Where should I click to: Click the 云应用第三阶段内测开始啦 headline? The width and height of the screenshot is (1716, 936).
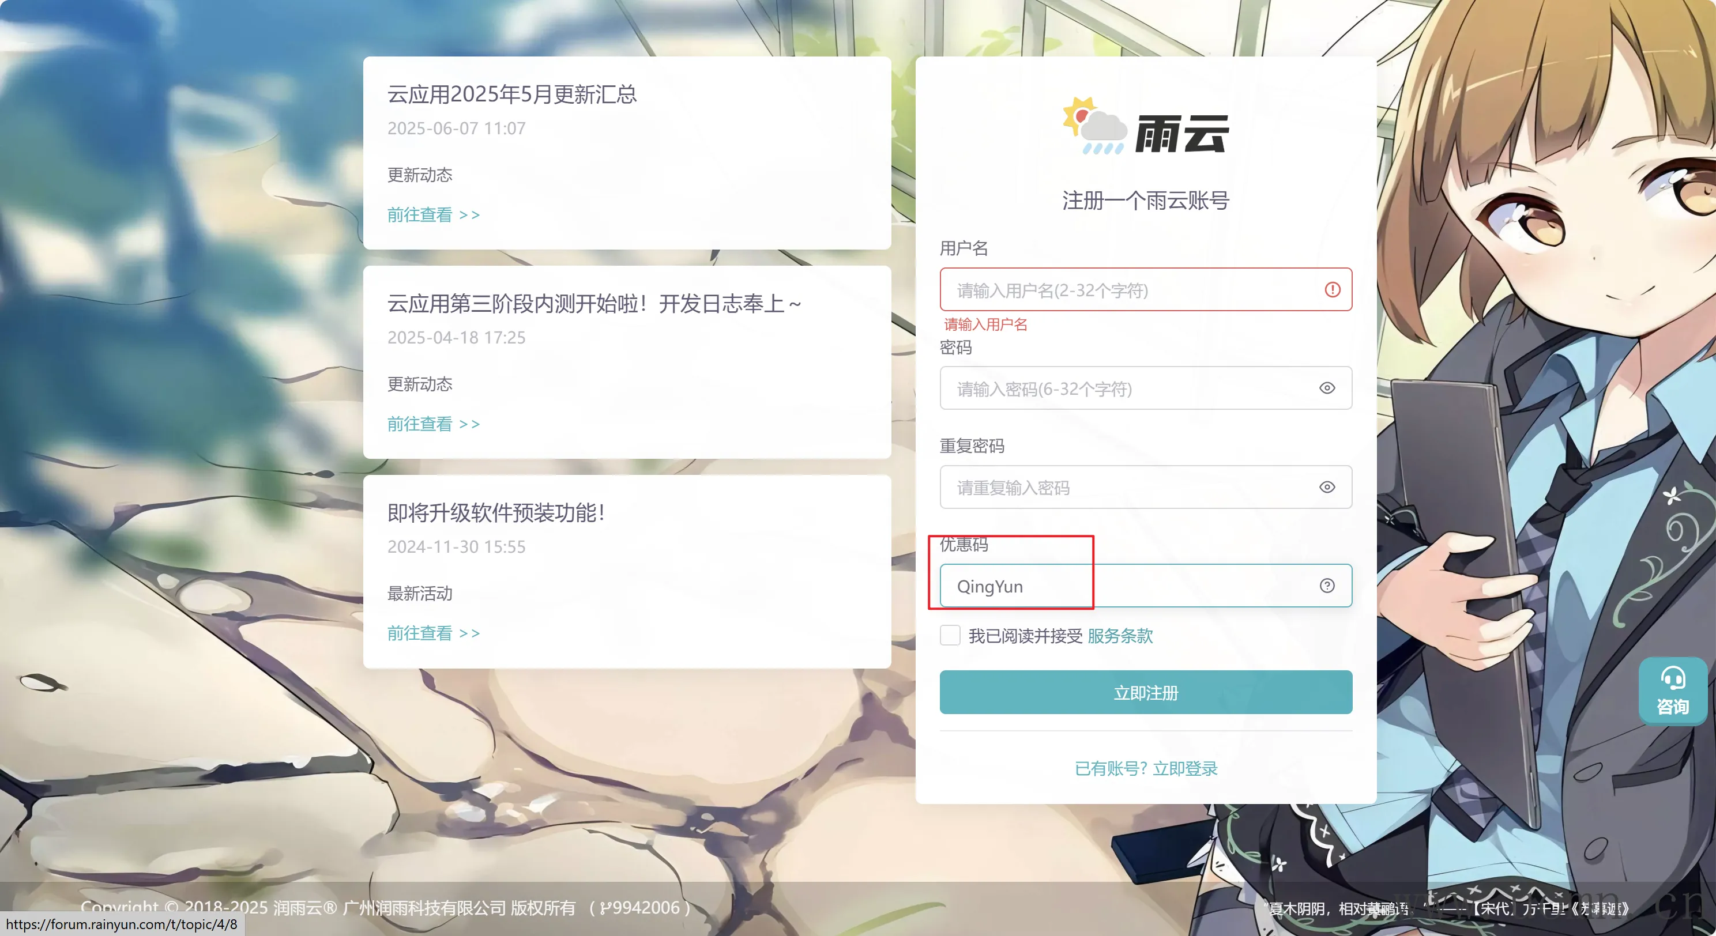[x=594, y=304]
